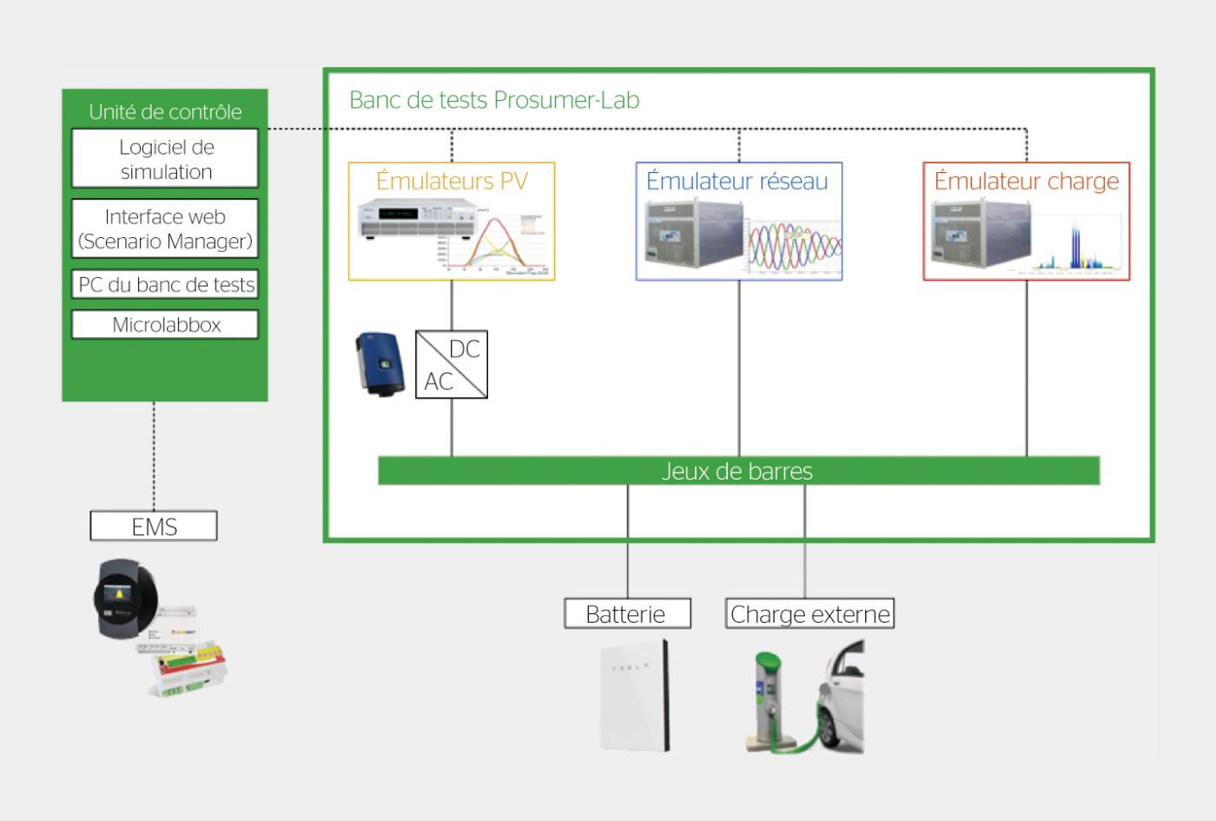Select the Microlabbox box

pyautogui.click(x=165, y=325)
